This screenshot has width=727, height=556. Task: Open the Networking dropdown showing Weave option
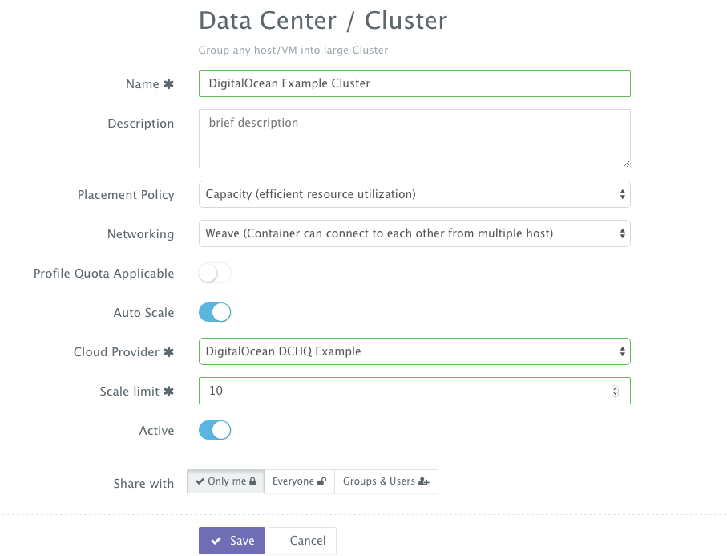click(414, 233)
